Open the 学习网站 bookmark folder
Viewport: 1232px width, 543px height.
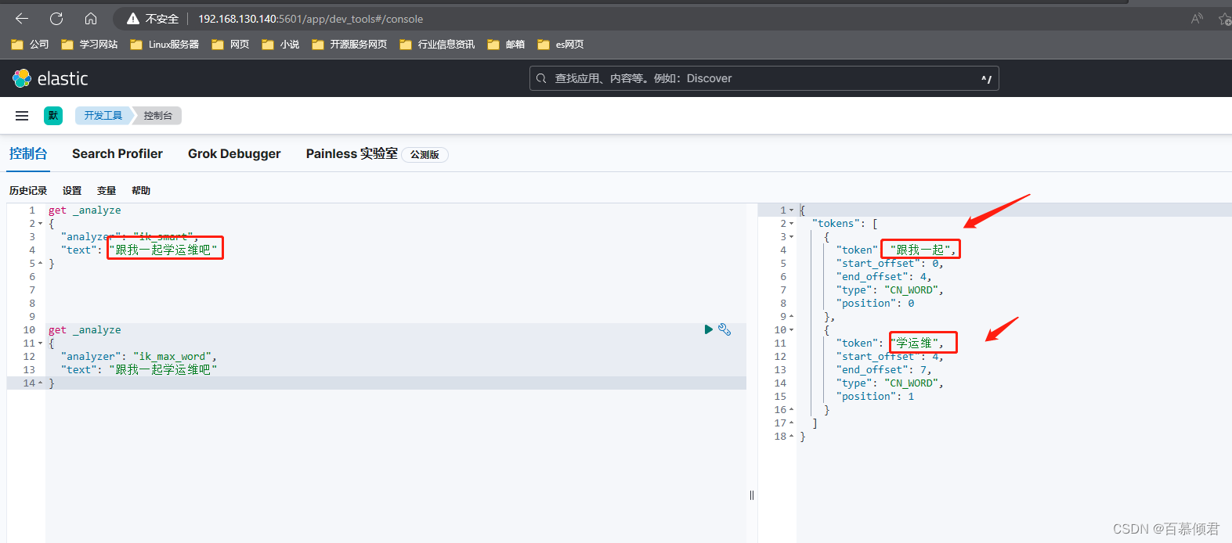(x=89, y=45)
